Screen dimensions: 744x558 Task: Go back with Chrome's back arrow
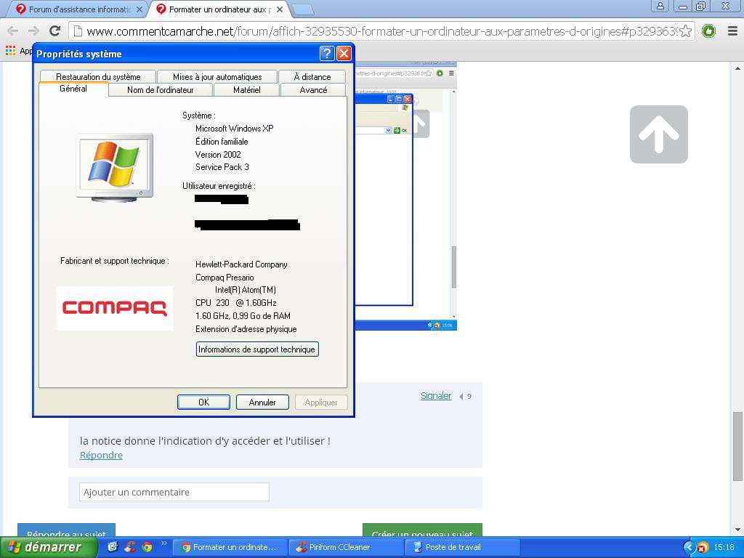point(13,31)
